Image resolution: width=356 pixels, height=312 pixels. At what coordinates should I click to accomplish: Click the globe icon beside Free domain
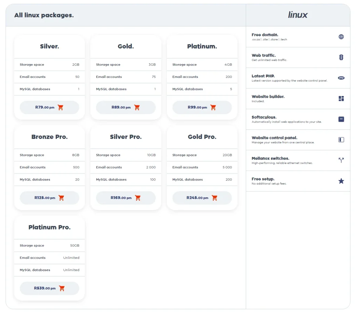point(341,37)
